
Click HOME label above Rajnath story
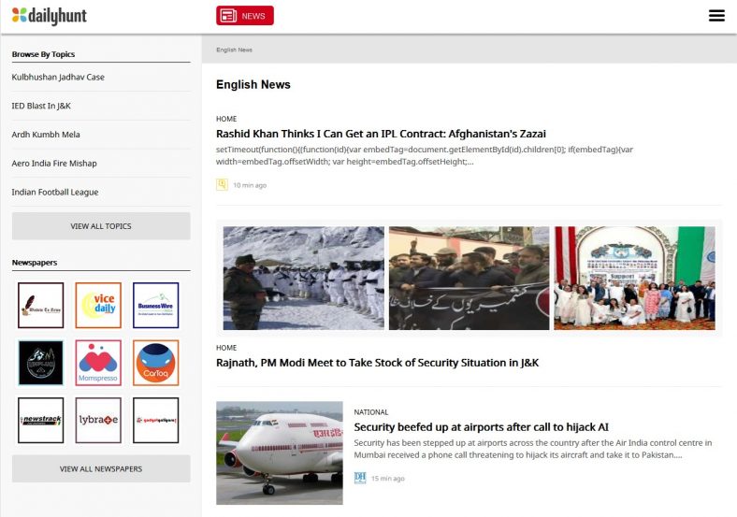[x=226, y=348]
